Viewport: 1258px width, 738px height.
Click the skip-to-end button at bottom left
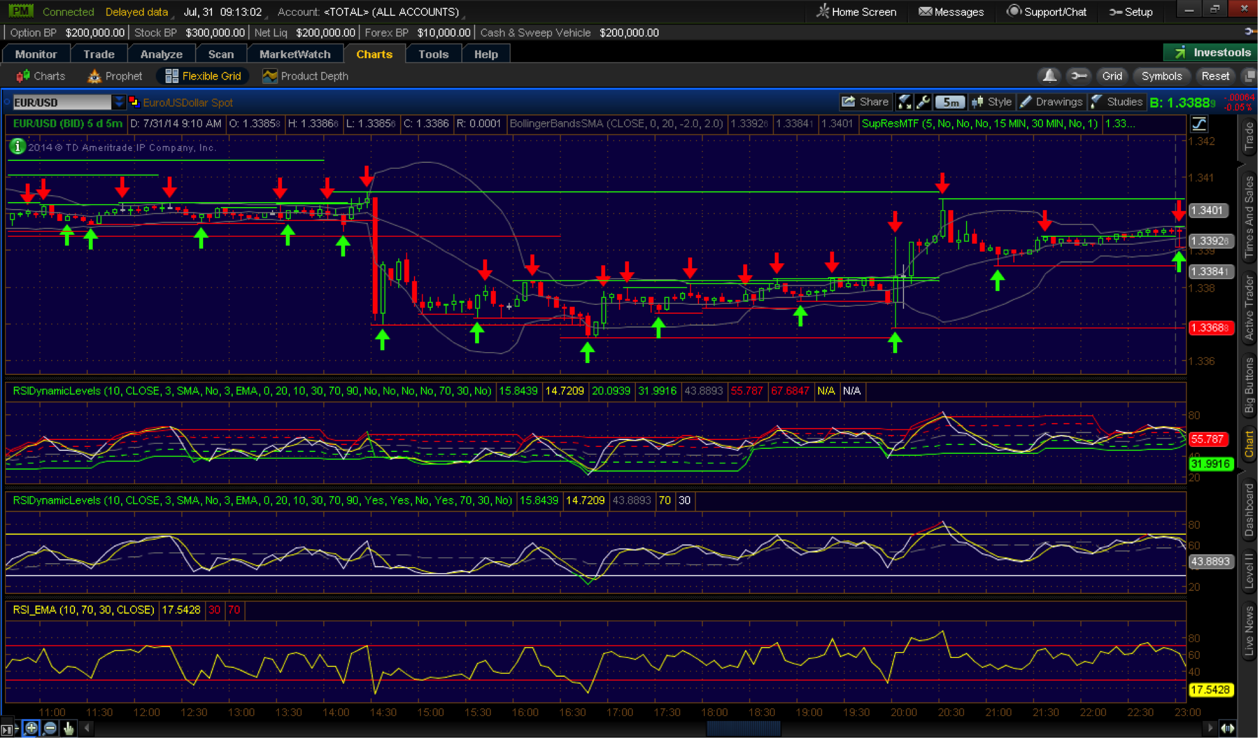coord(7,729)
